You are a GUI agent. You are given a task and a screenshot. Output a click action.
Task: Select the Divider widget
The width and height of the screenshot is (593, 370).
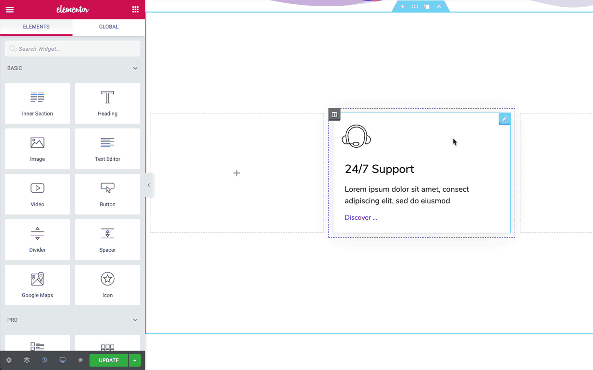pyautogui.click(x=37, y=240)
